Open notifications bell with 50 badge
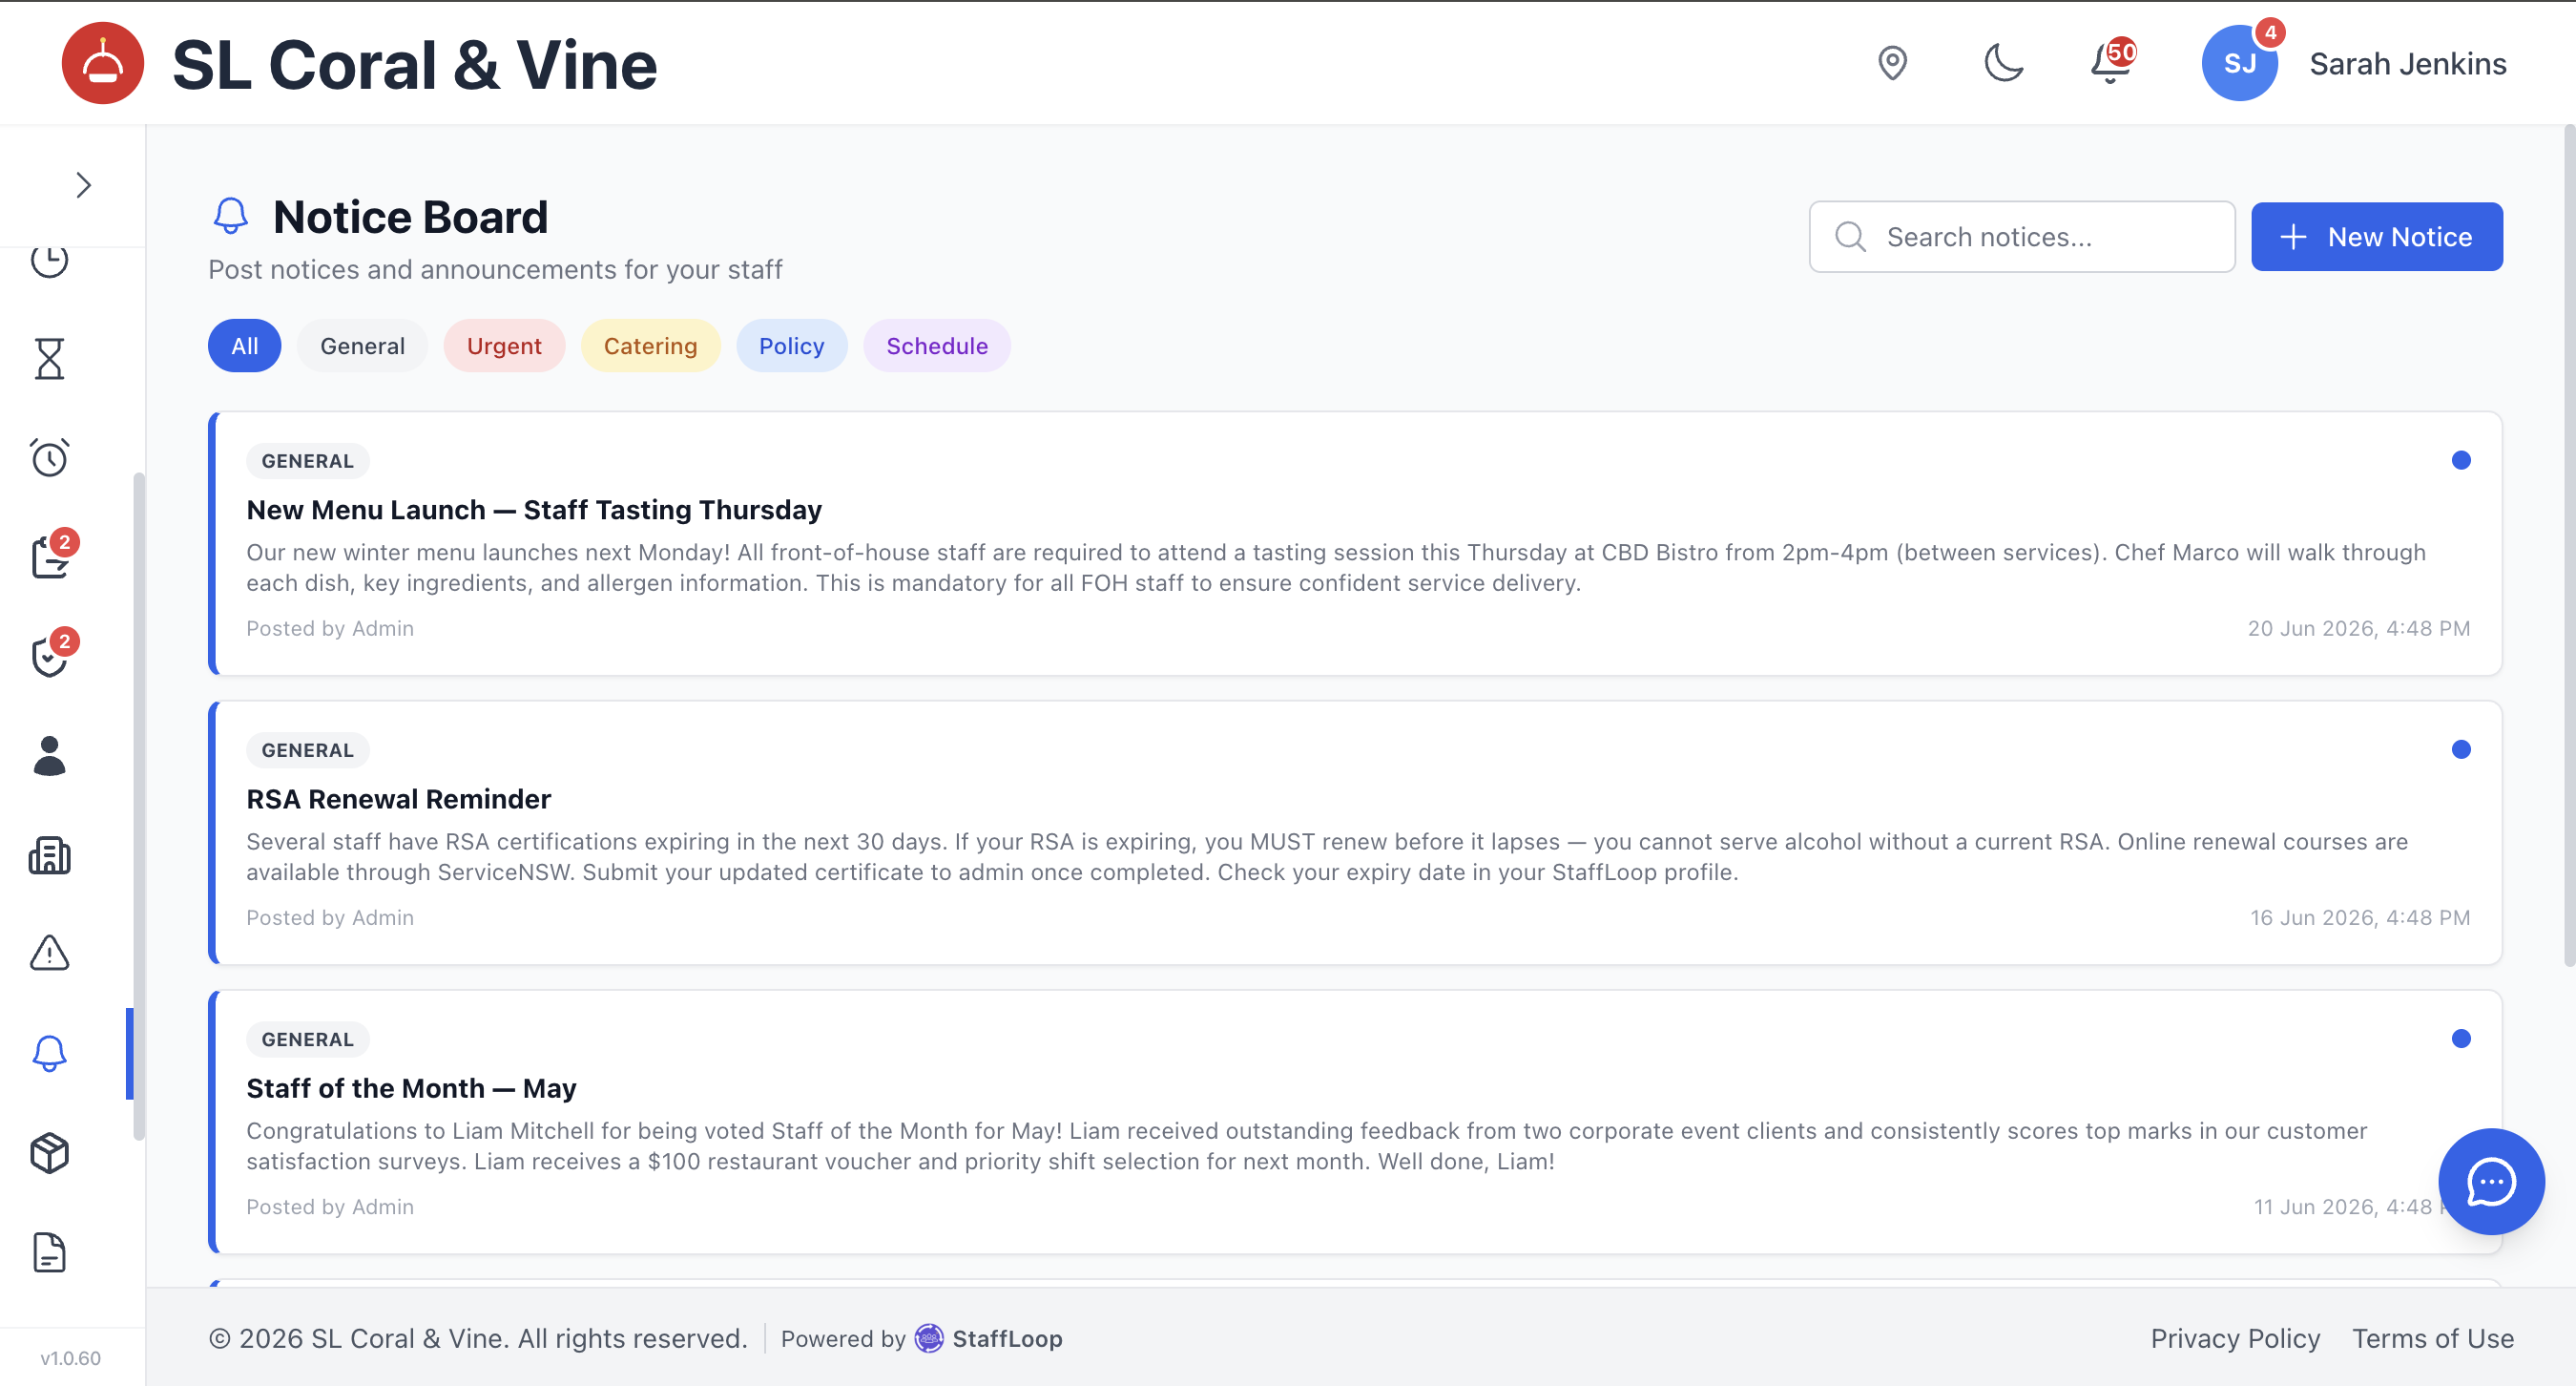The width and height of the screenshot is (2576, 1386). coord(2111,62)
